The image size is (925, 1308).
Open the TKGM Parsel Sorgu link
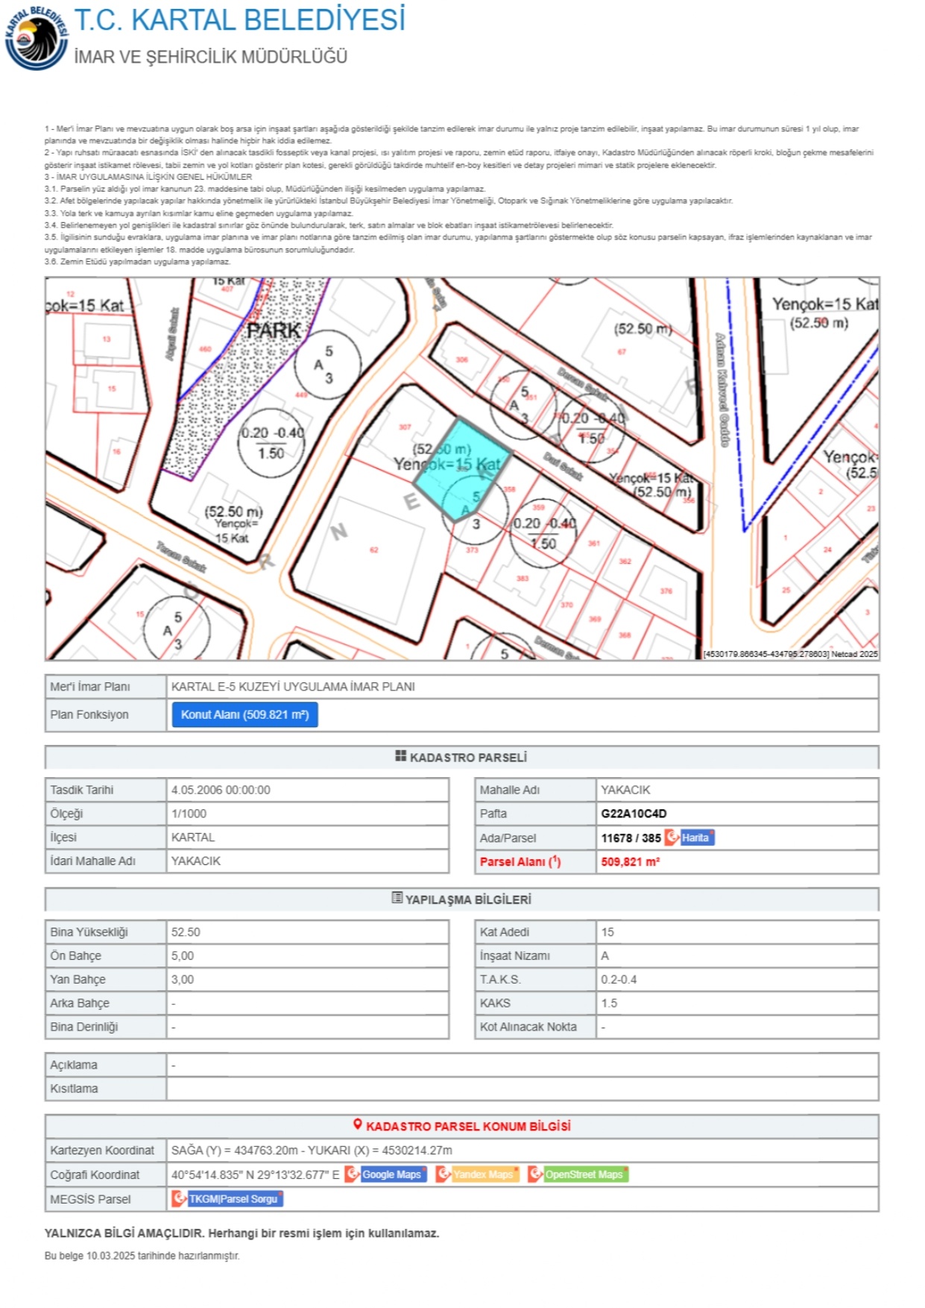tap(233, 1199)
